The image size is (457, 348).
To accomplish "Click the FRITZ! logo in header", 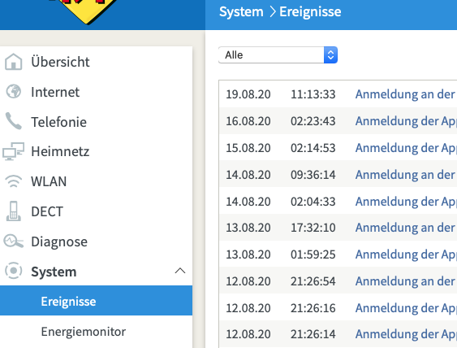I will coord(88,11).
